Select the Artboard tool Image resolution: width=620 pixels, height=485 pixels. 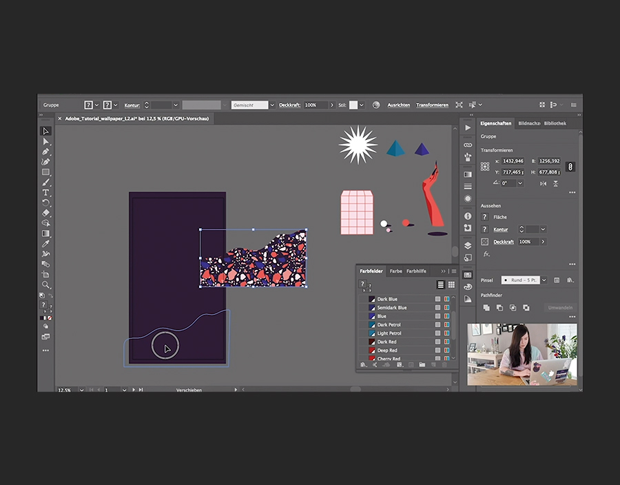(x=46, y=274)
